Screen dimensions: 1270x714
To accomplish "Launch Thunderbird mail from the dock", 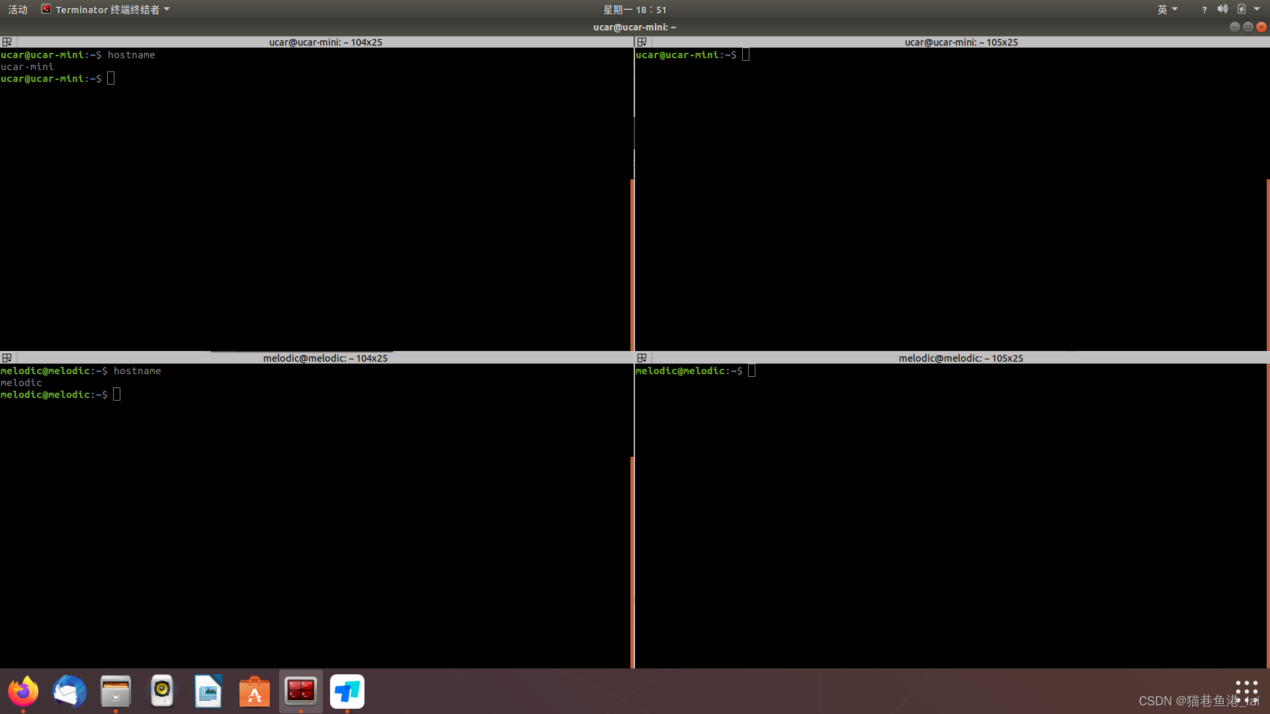I will coord(69,692).
